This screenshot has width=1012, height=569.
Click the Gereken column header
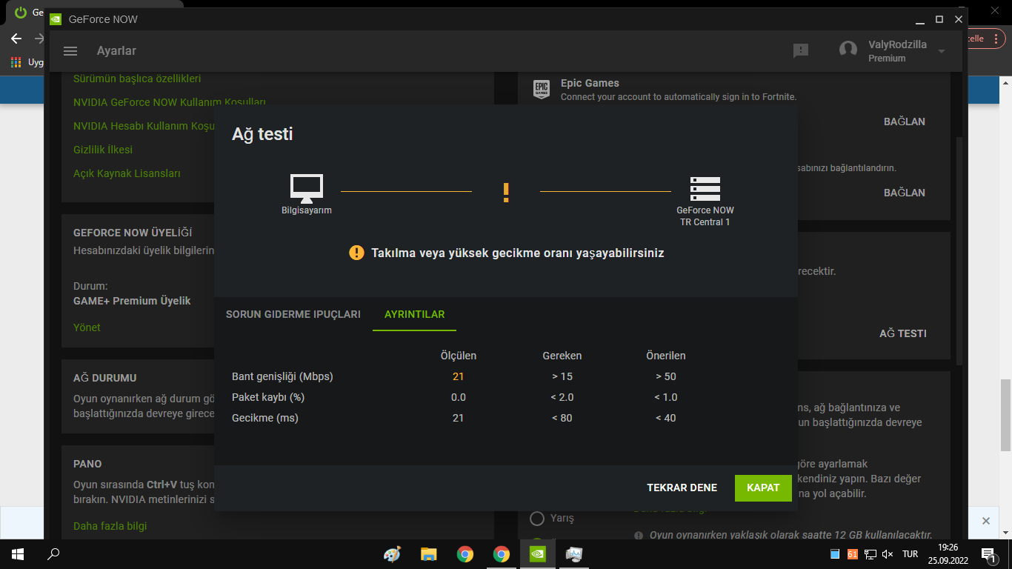click(x=562, y=356)
